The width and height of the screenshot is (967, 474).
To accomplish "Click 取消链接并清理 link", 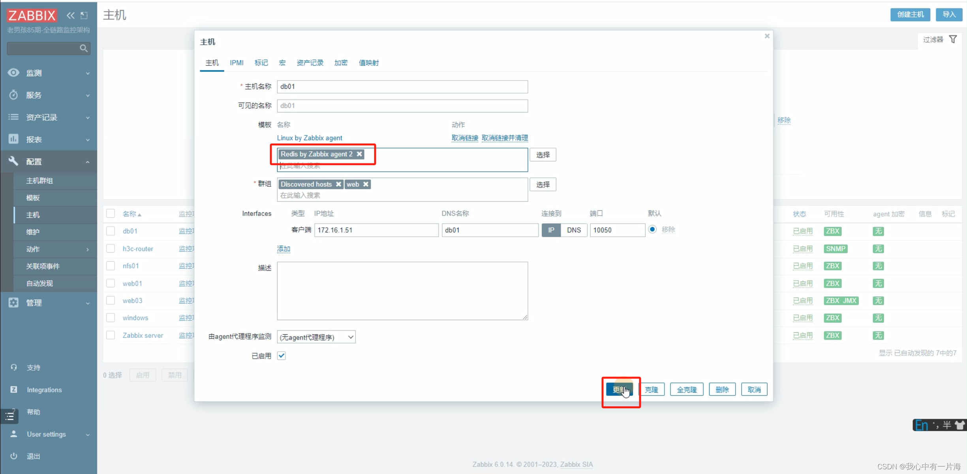I will pos(505,138).
